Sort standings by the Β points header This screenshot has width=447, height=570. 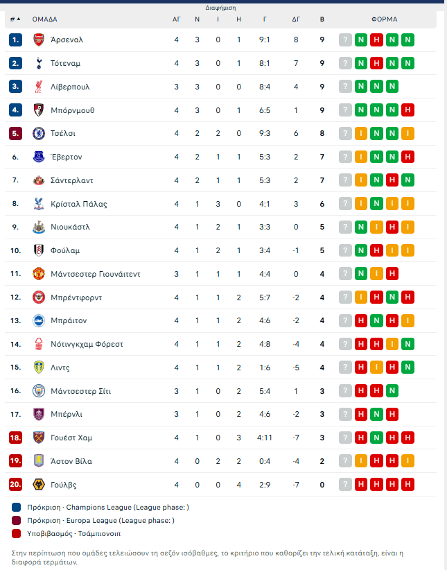pyautogui.click(x=322, y=19)
